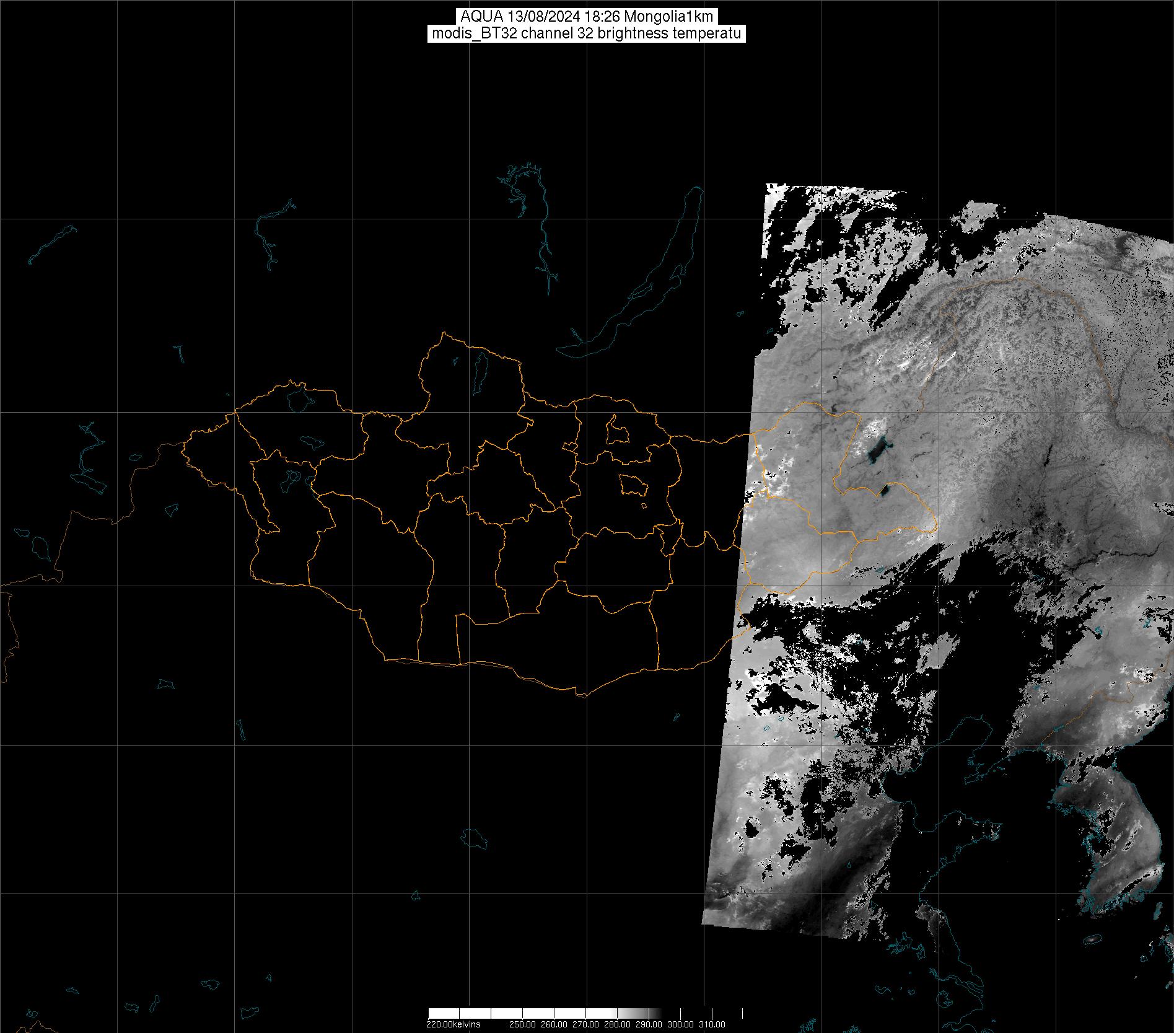
Task: Click the 220.00kelvins colorbar label
Action: (x=453, y=1024)
